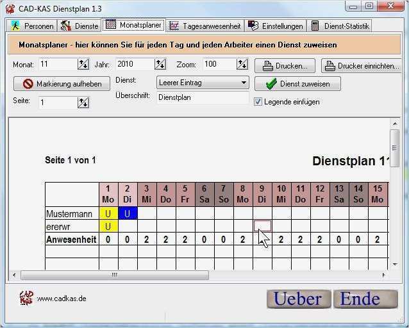The height and width of the screenshot is (328, 409).
Task: Click the Mustermann row name
Action: coord(69,214)
